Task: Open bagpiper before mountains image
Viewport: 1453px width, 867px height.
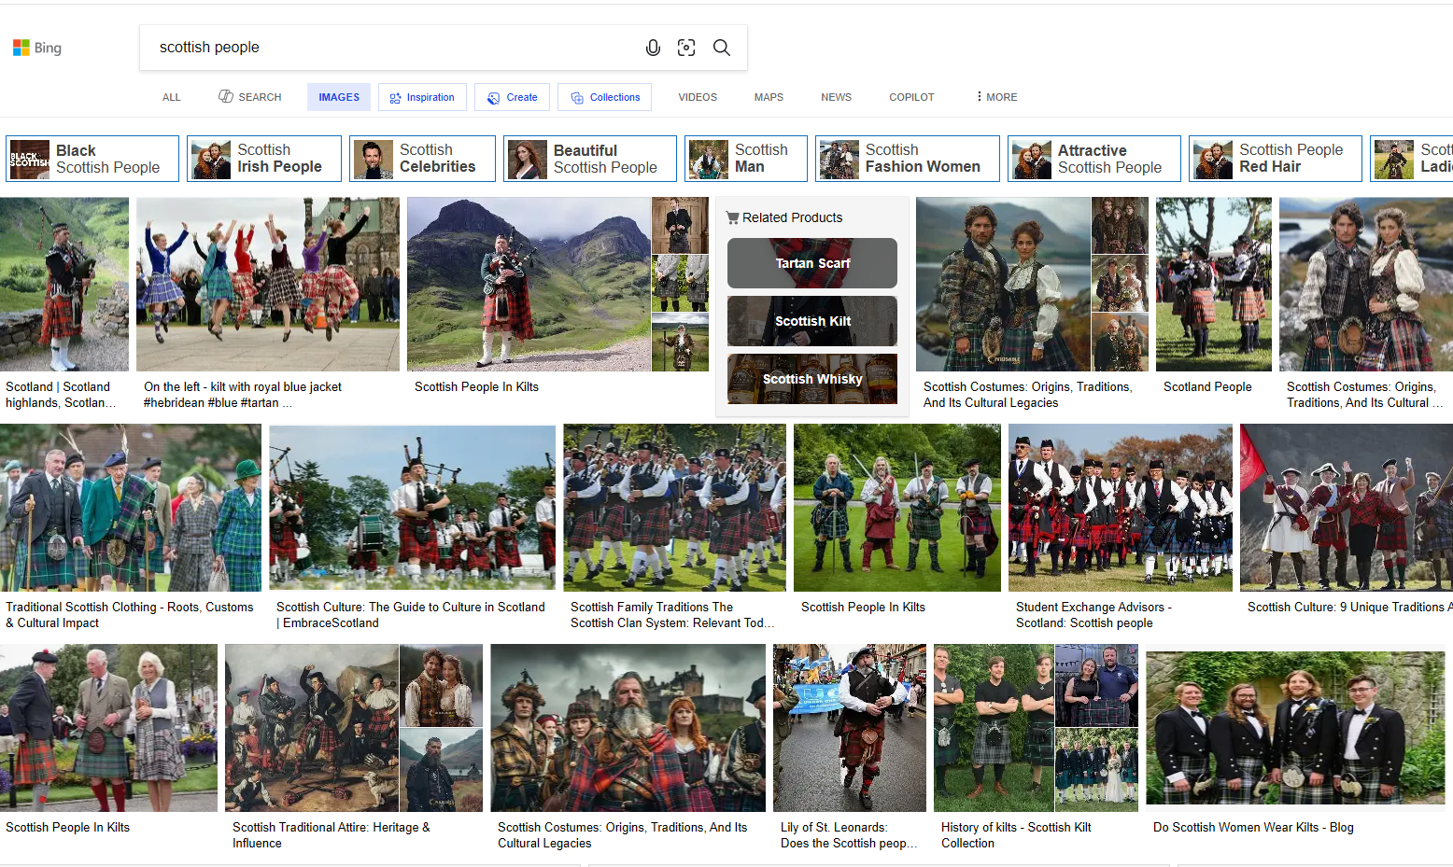Action: tap(529, 285)
